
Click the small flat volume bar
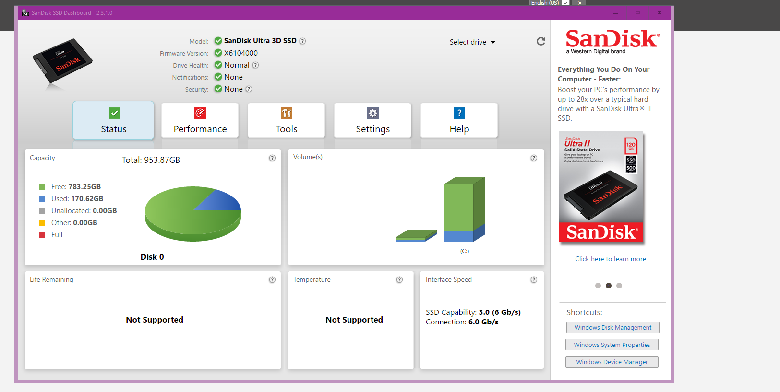click(416, 236)
